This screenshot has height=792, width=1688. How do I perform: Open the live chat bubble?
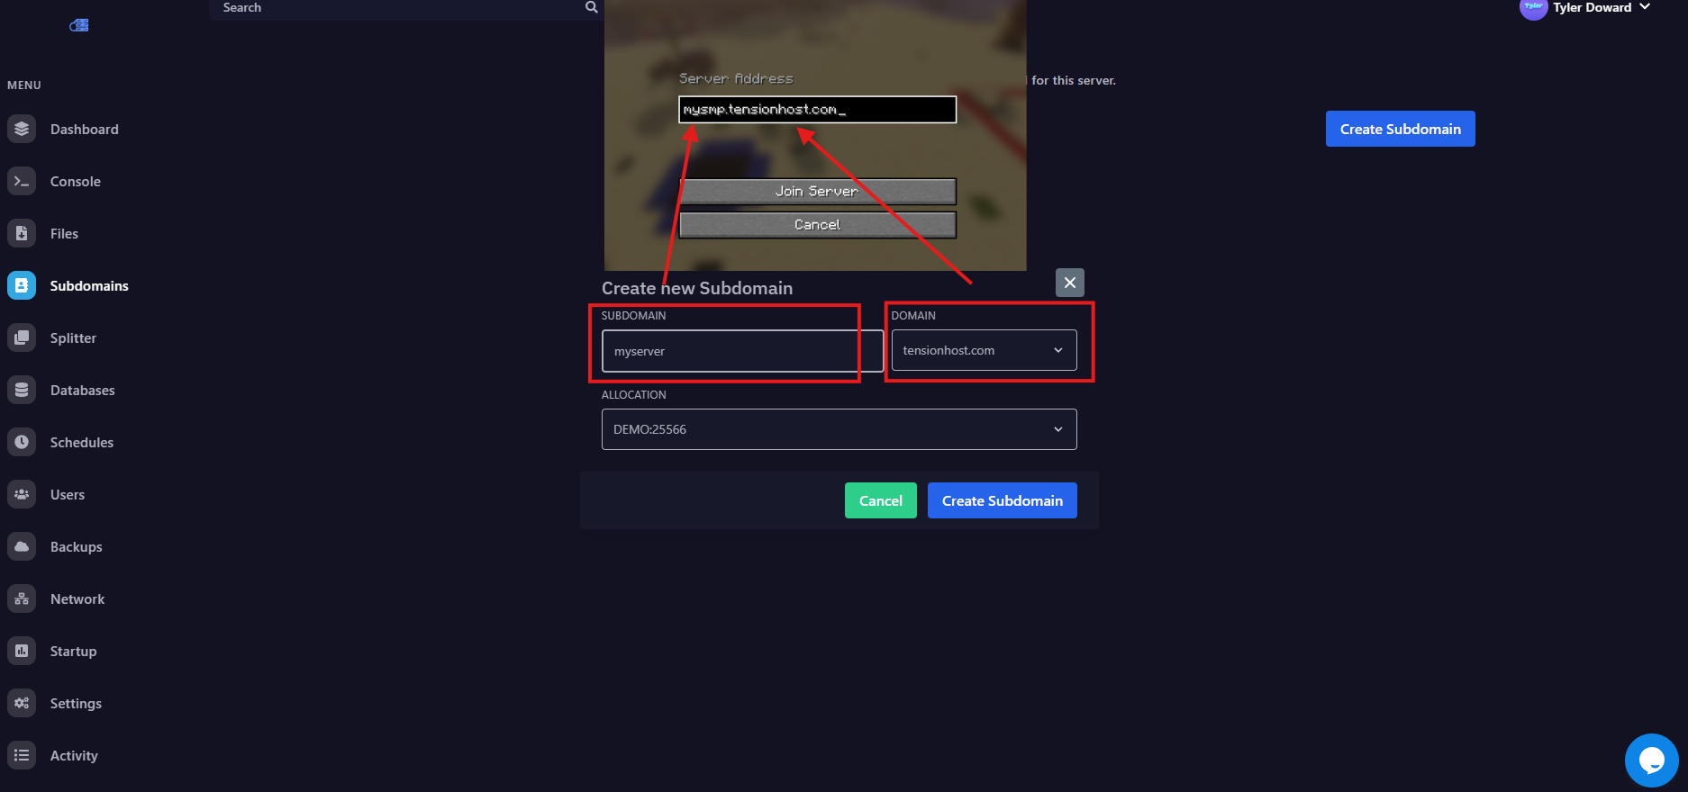coord(1651,760)
